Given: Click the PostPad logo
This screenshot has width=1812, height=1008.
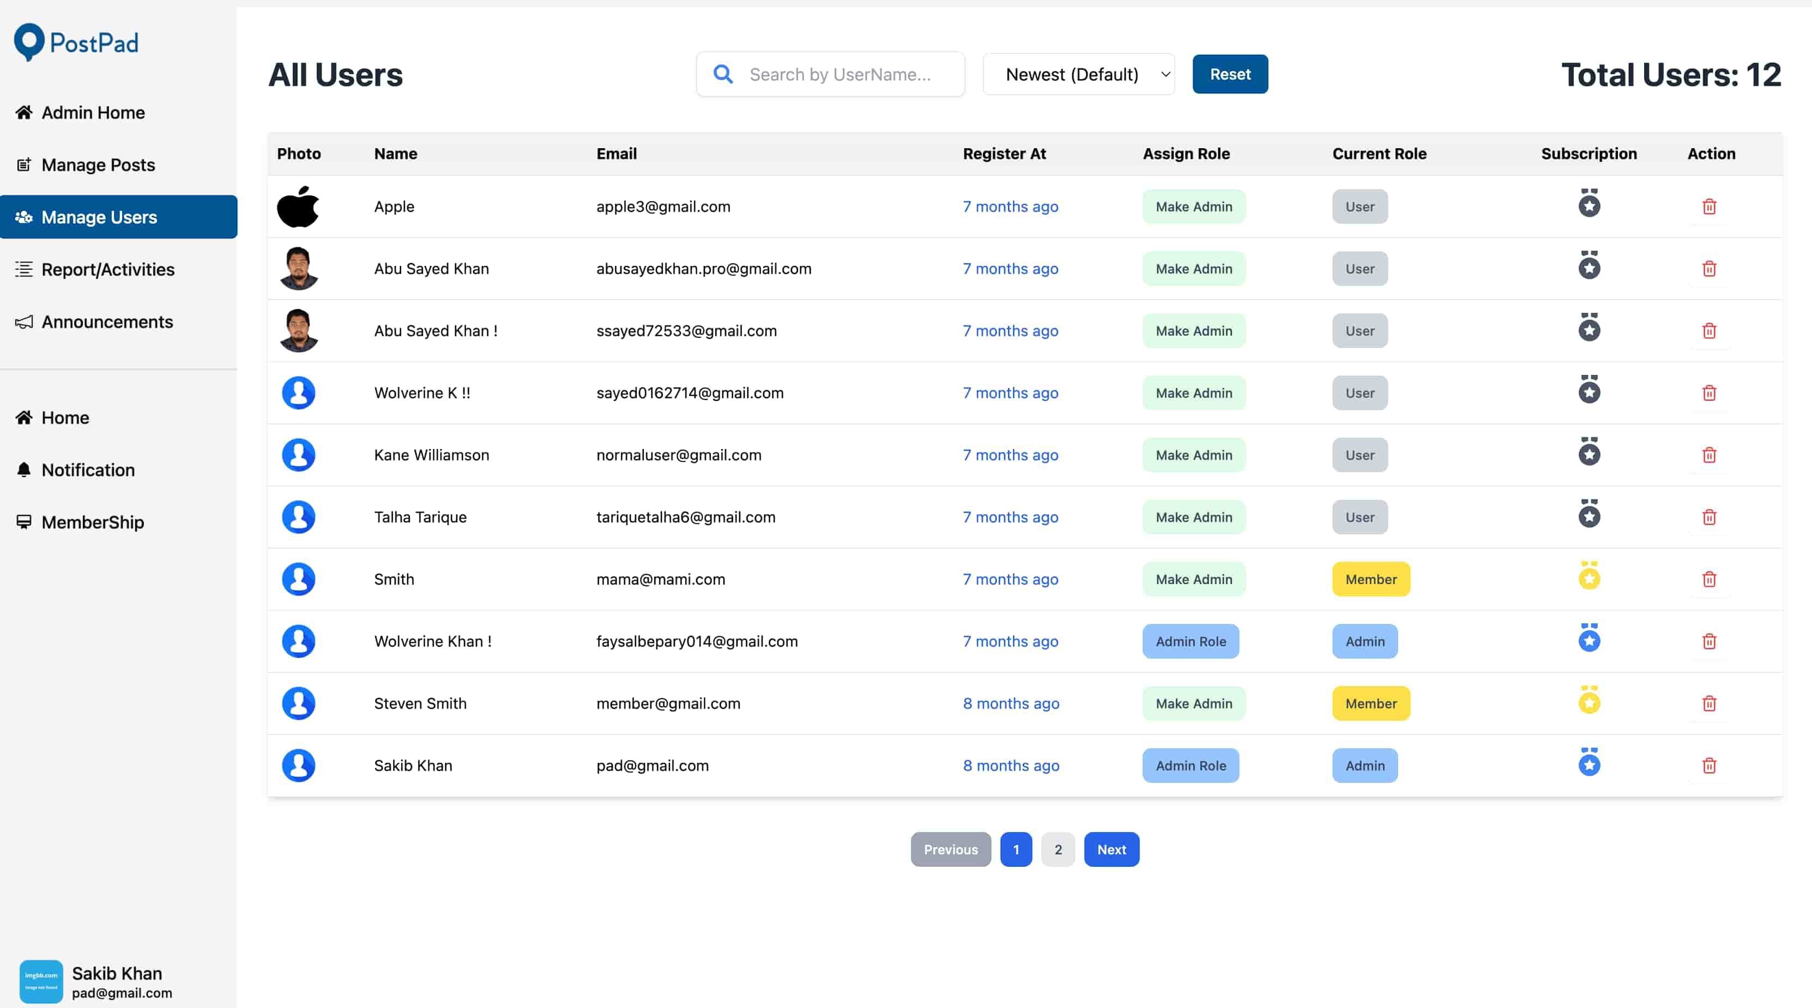Looking at the screenshot, I should (x=76, y=42).
